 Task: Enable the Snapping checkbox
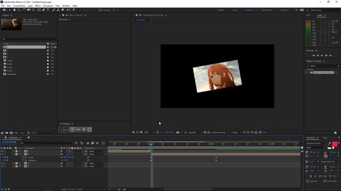(100, 10)
